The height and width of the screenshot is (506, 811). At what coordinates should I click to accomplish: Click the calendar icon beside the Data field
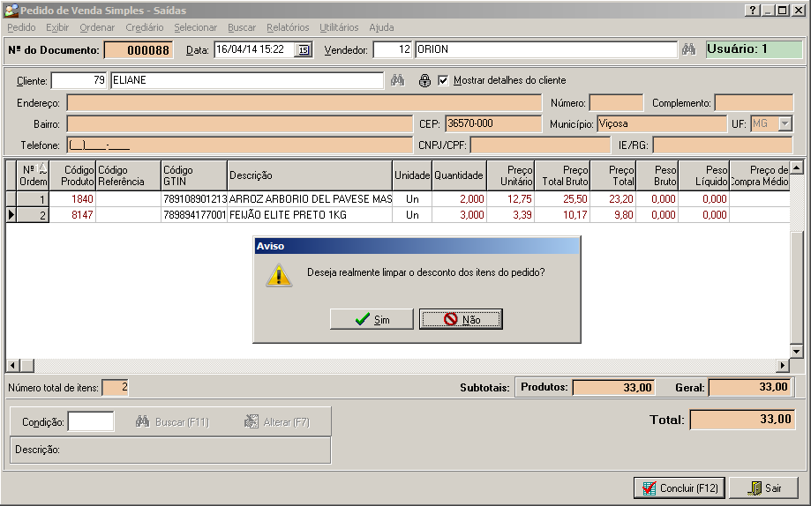click(x=304, y=50)
